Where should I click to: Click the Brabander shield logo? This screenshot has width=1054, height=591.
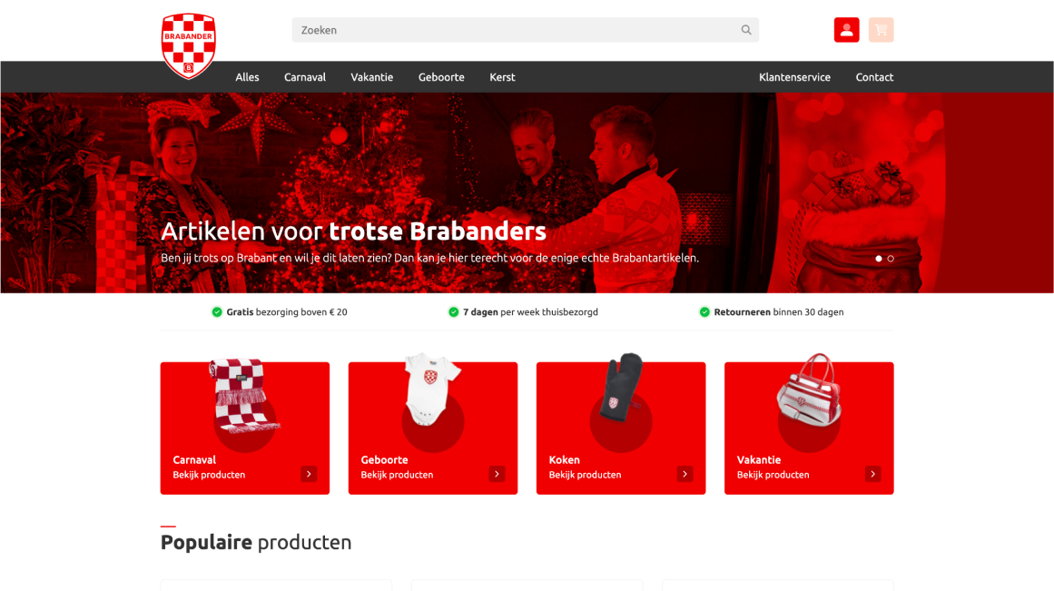[x=188, y=45]
